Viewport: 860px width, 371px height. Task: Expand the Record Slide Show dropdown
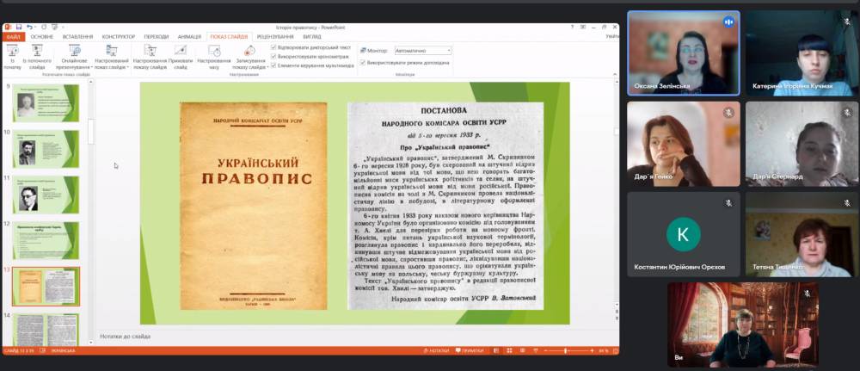tap(249, 67)
